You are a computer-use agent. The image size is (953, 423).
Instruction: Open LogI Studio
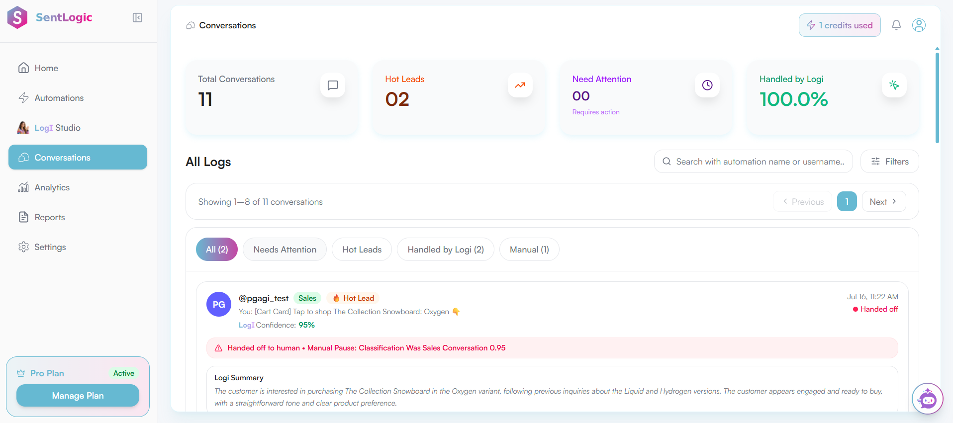(78, 128)
